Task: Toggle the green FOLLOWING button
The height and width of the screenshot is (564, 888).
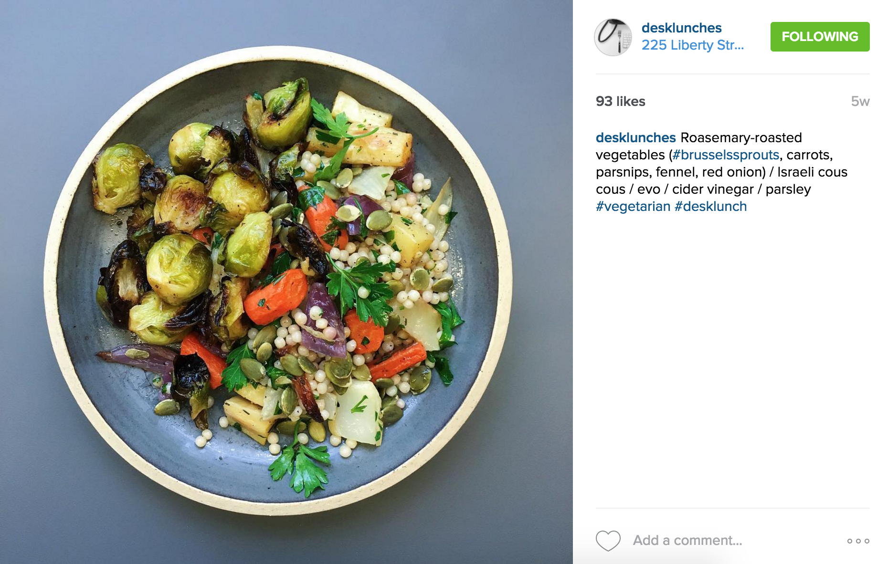Action: coord(820,37)
